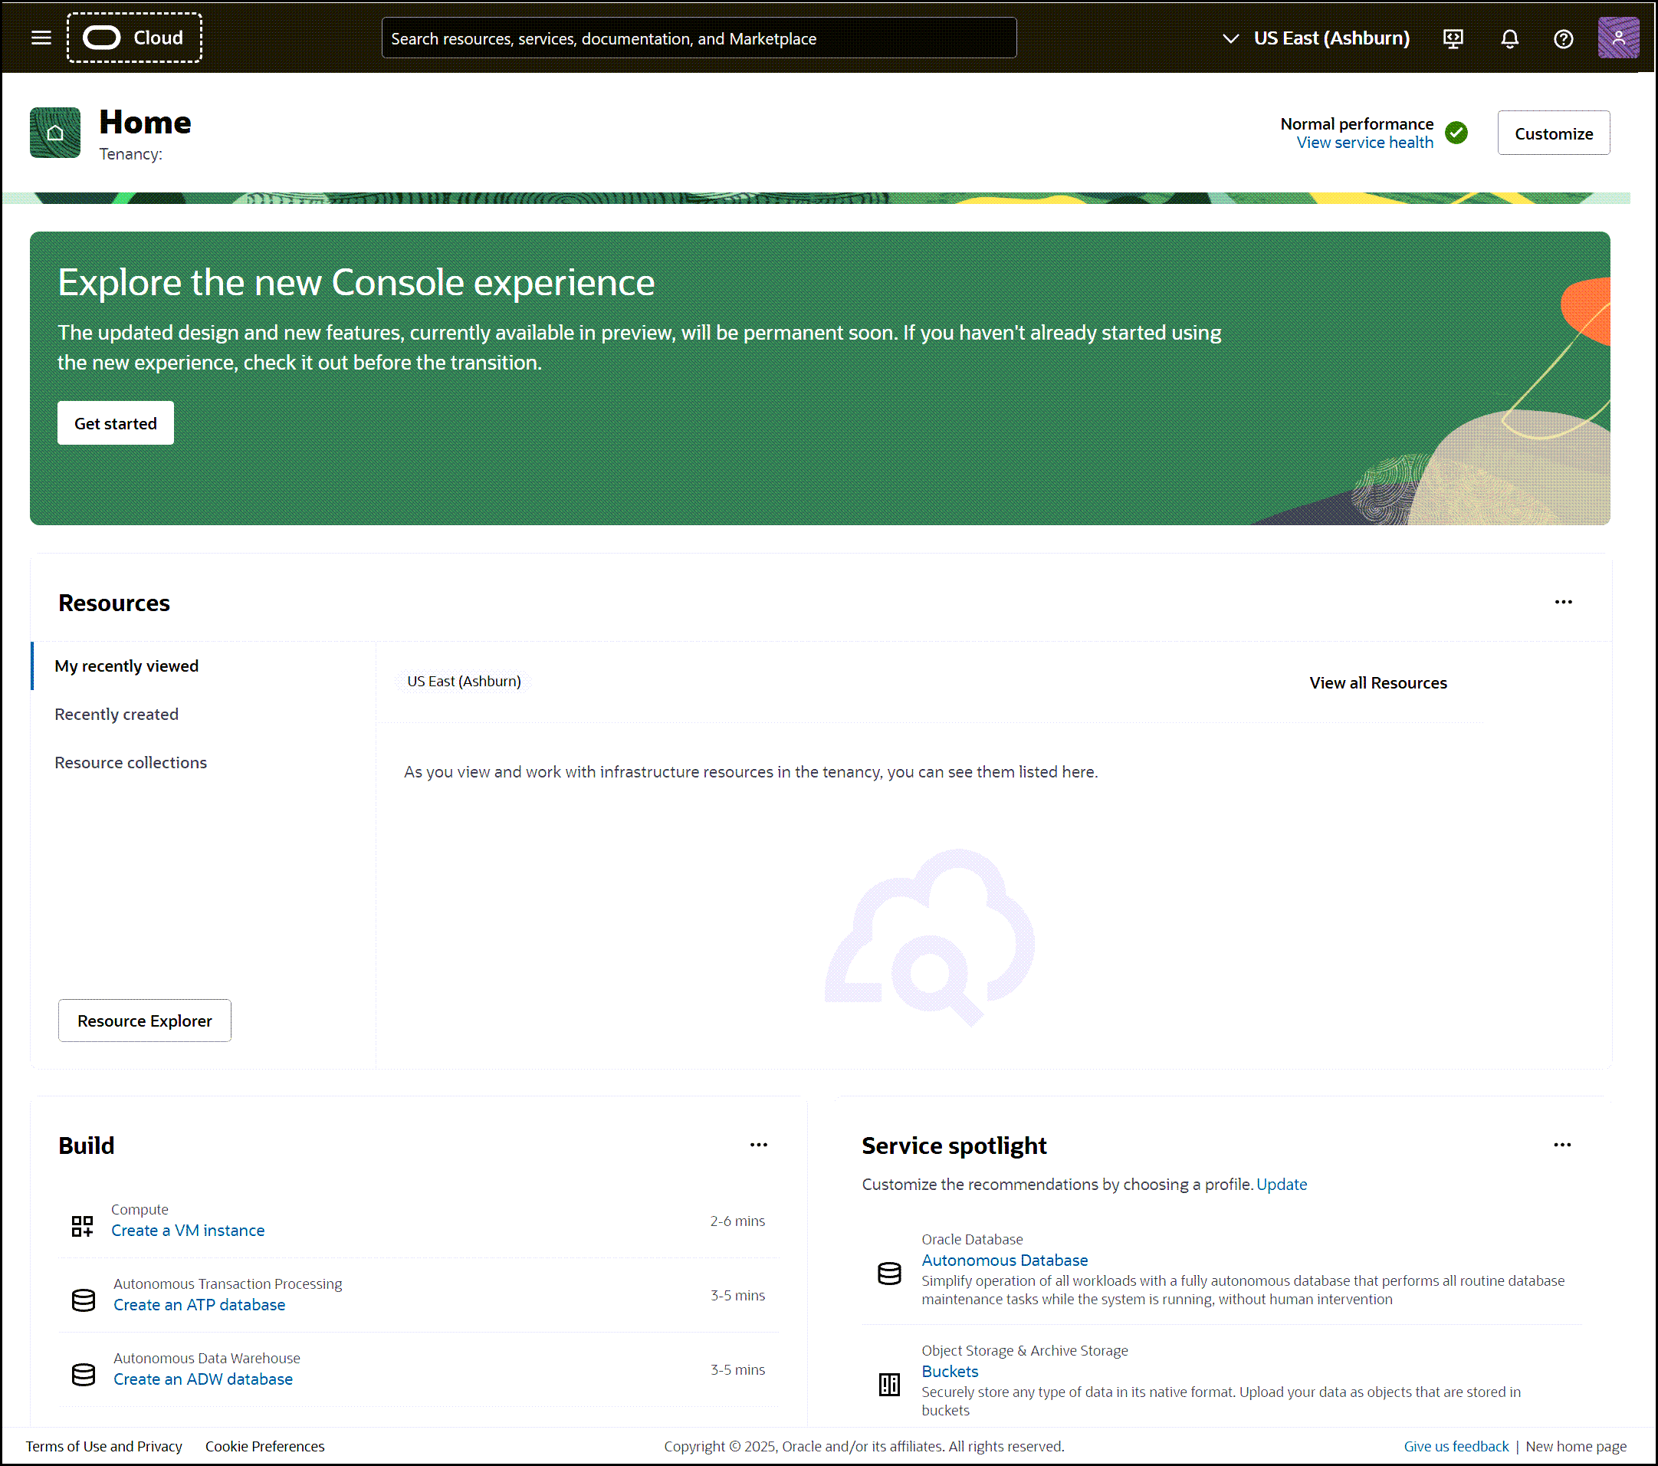
Task: Open the Buckets link
Action: click(x=950, y=1371)
